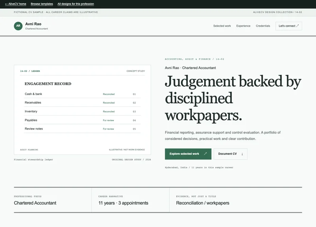Image resolution: width=316 pixels, height=227 pixels.
Task: Click the Financial stewardship ledger caption
Action: (x=34, y=160)
